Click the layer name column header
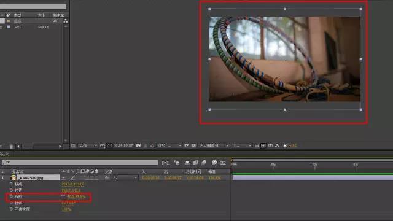The width and height of the screenshot is (393, 221). [x=18, y=172]
